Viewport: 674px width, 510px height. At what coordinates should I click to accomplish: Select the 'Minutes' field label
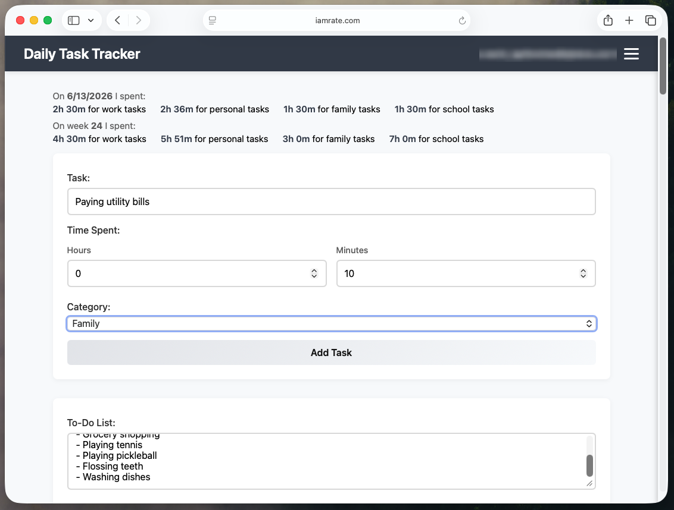click(352, 250)
